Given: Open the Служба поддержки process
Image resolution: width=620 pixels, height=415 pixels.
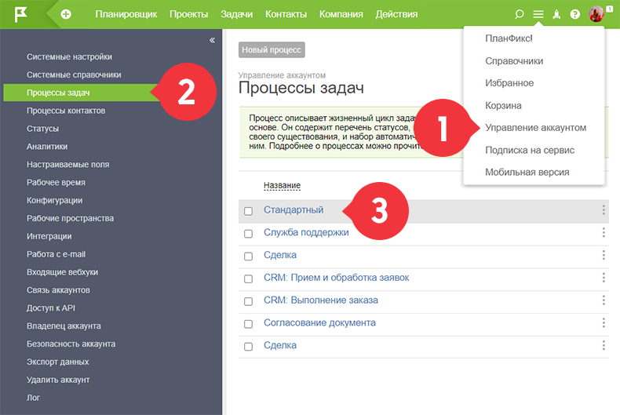Looking at the screenshot, I should (x=306, y=232).
